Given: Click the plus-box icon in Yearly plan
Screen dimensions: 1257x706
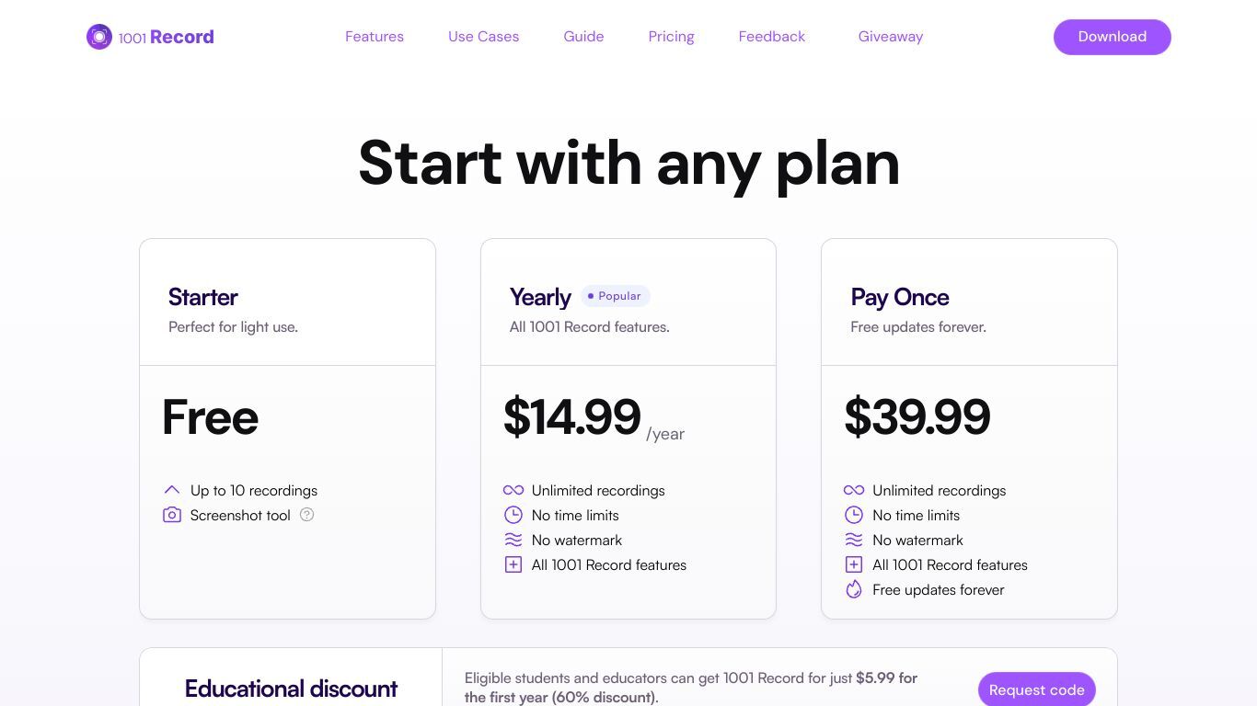Looking at the screenshot, I should point(513,564).
